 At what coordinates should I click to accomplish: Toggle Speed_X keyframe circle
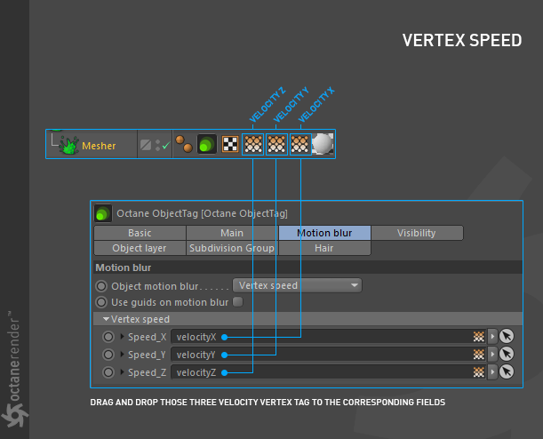[x=108, y=337]
